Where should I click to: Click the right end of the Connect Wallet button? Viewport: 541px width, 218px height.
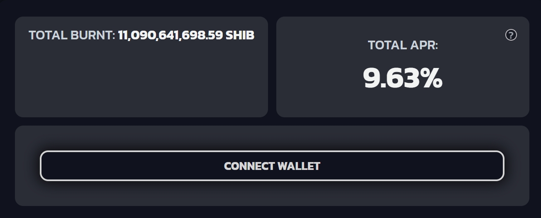coord(490,166)
